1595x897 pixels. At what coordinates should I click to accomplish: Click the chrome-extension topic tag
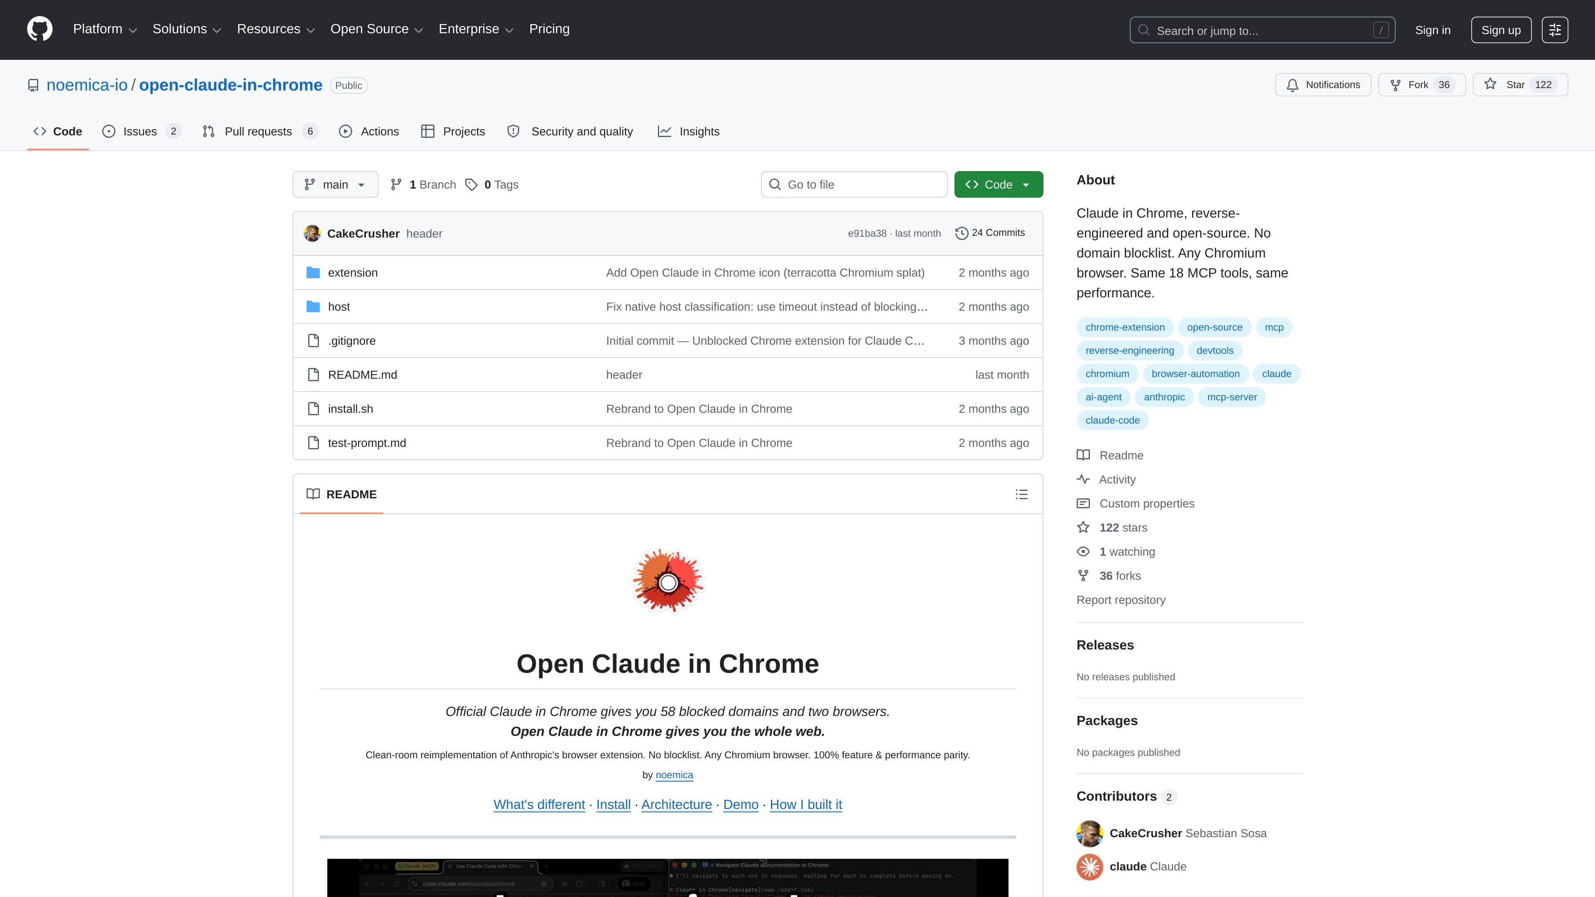pos(1124,327)
